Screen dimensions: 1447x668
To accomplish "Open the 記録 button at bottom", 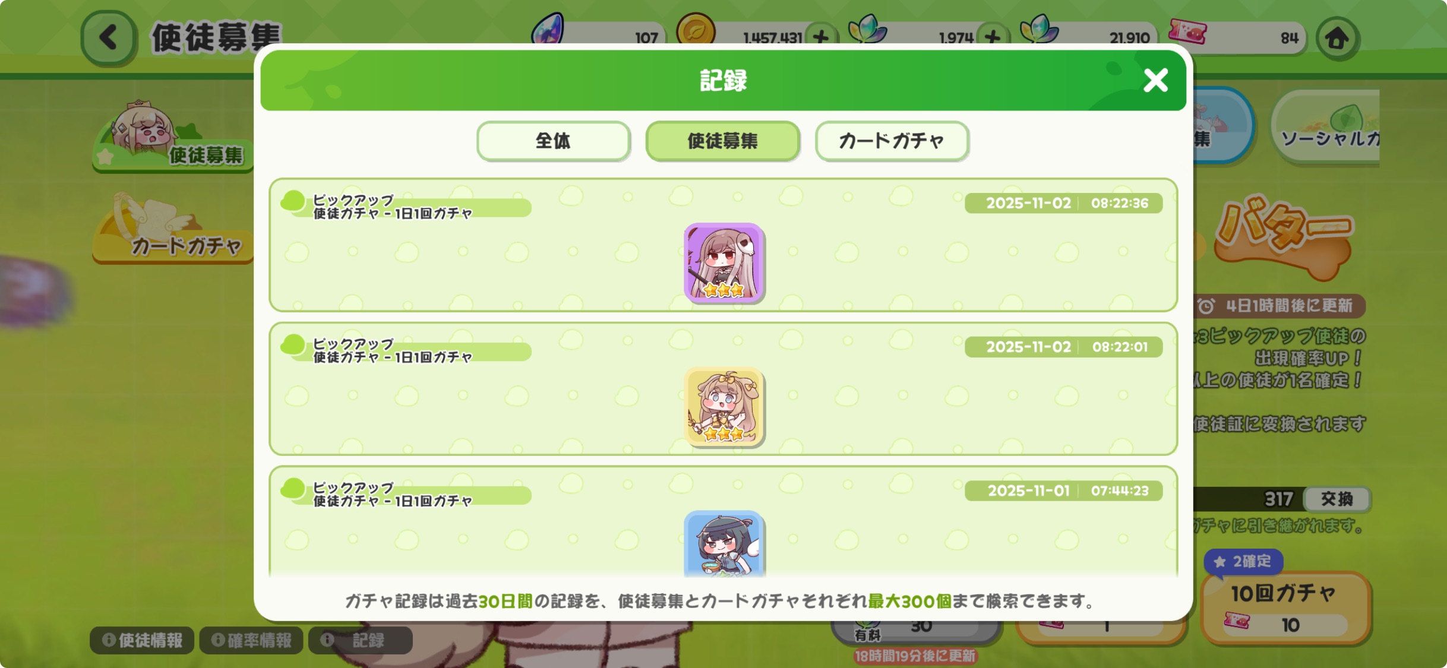I will click(361, 640).
